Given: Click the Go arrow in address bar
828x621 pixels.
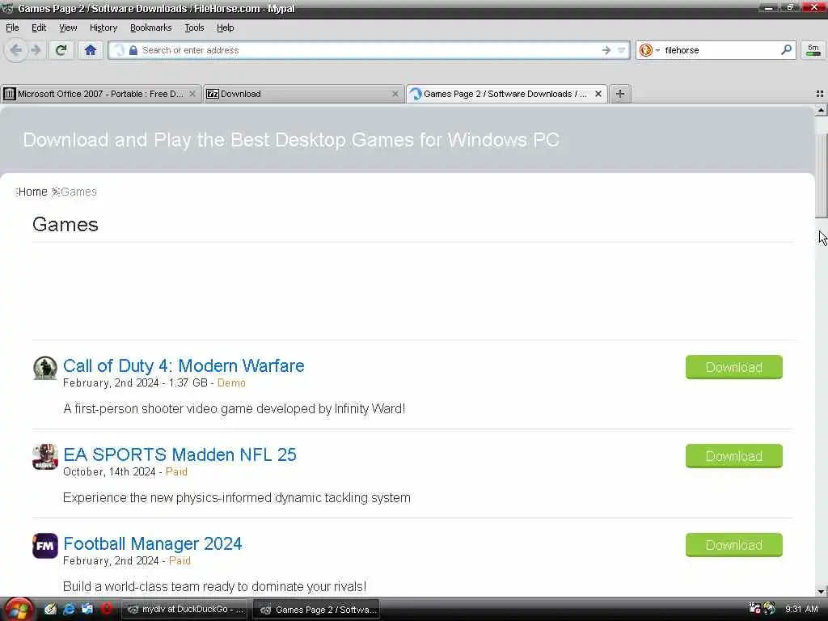Looking at the screenshot, I should [606, 50].
